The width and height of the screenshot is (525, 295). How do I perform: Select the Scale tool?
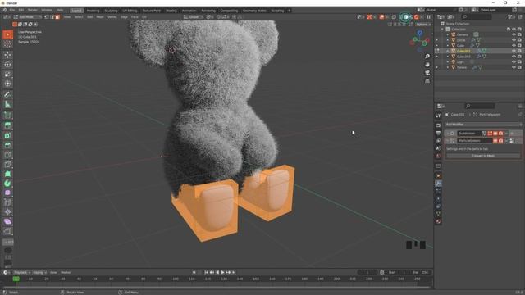point(7,75)
